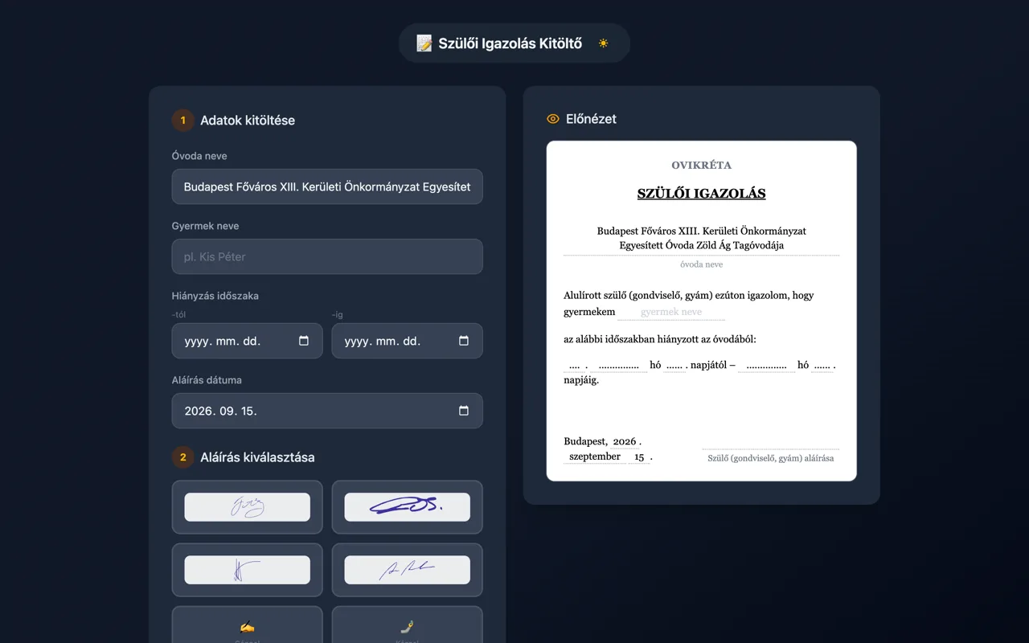This screenshot has height=643, width=1029.
Task: Toggle the sun light-mode theme icon
Action: click(x=603, y=43)
